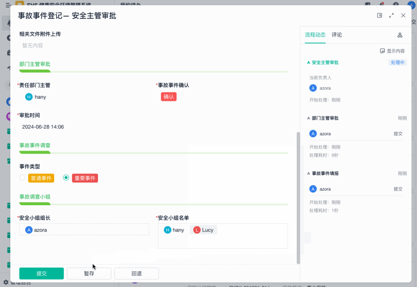This screenshot has height=287, width=417.
Task: Click the 暂存 button
Action: (89, 273)
